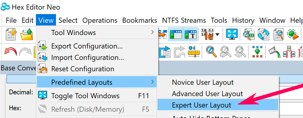Screen dimensions: 303x118
Task: Click the Base Converter panel title
Action: 19,68
